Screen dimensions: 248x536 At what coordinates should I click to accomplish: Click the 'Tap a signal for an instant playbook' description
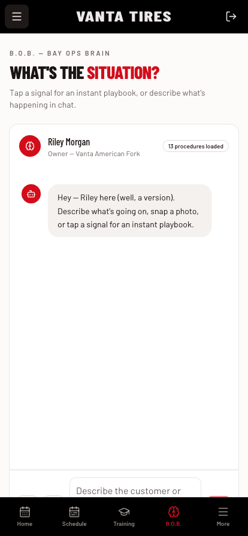coord(107,99)
